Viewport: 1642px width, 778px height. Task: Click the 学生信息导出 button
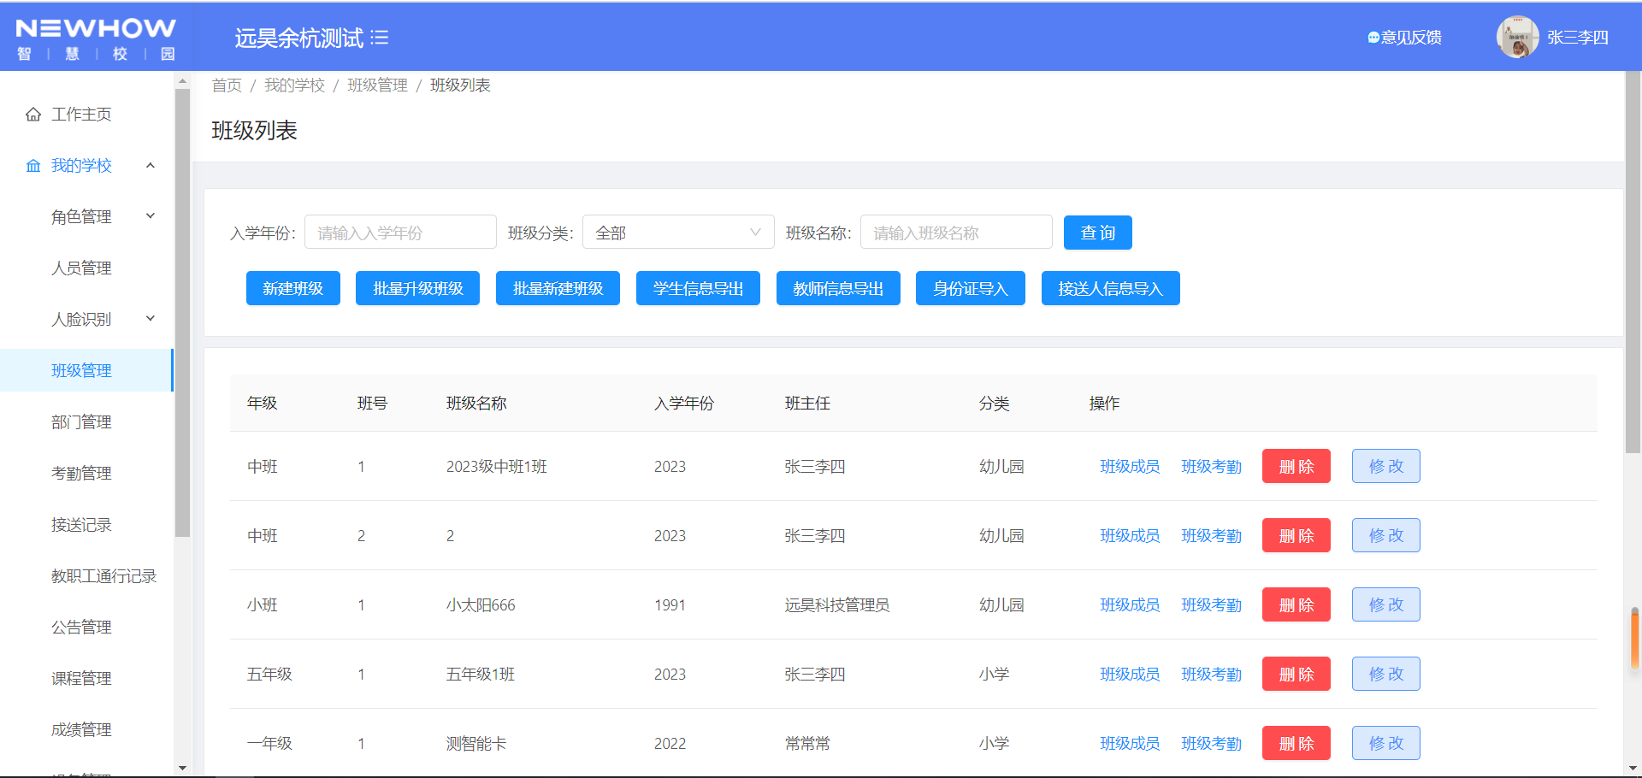coord(698,288)
